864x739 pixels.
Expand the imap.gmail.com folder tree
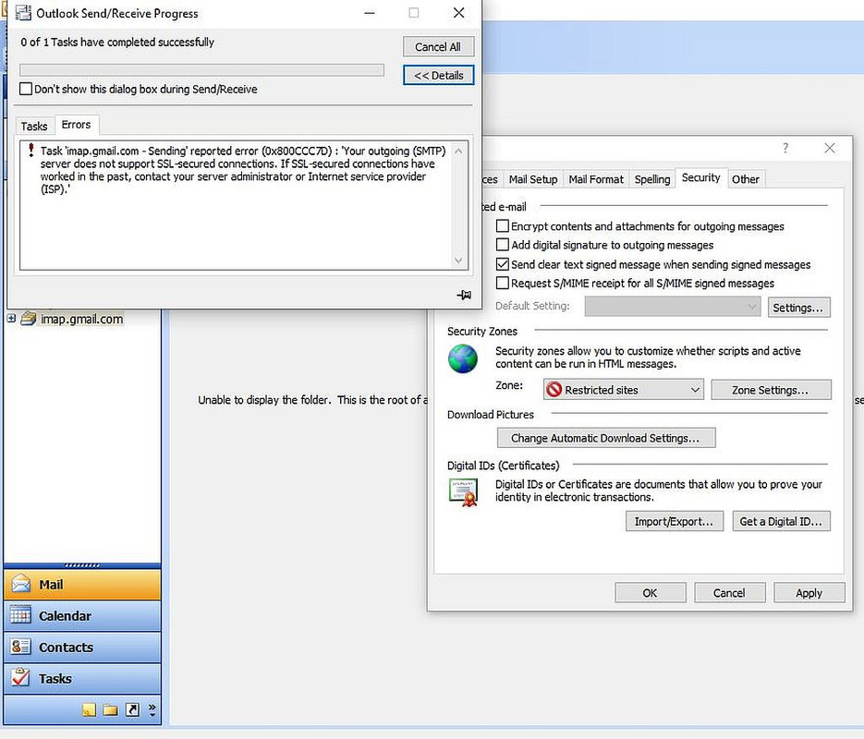coord(11,318)
